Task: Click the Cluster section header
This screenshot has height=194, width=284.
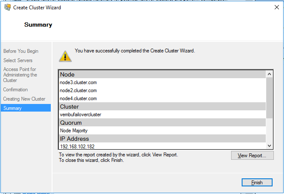Action: [x=163, y=107]
